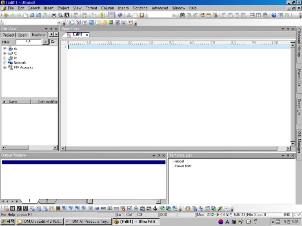
Task: Open the dropdown in the second toolbar row
Action: pyautogui.click(x=59, y=22)
